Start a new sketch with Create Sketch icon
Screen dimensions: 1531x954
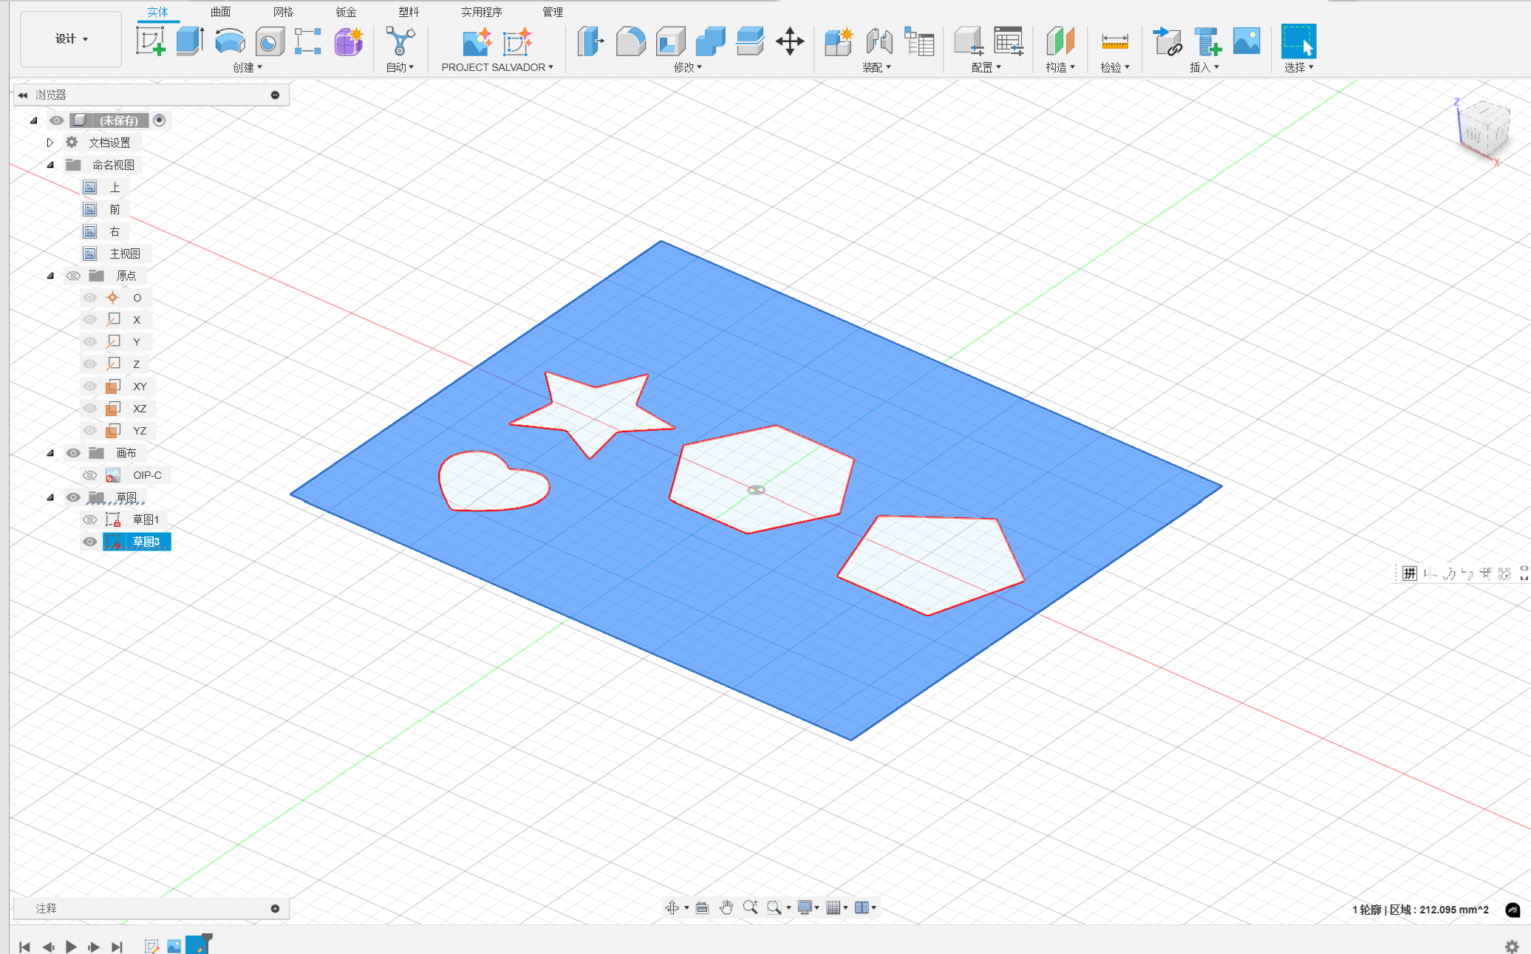pyautogui.click(x=151, y=41)
